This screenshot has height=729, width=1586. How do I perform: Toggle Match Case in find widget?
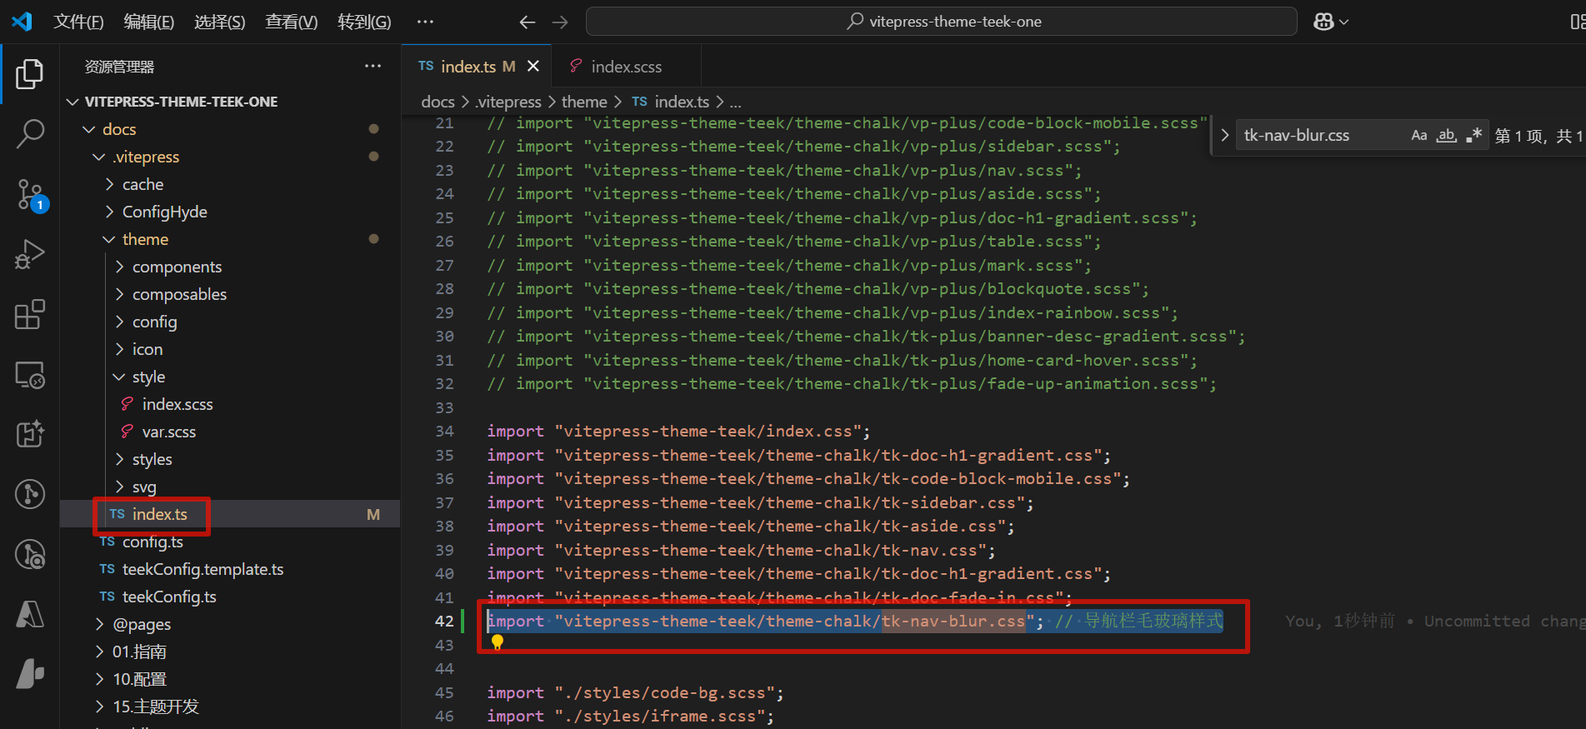(x=1418, y=135)
